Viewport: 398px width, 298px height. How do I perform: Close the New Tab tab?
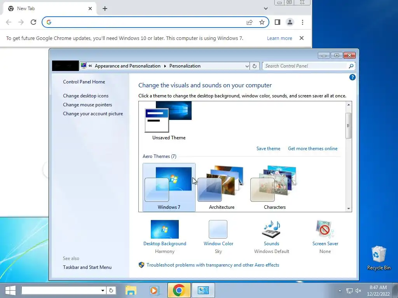point(90,9)
